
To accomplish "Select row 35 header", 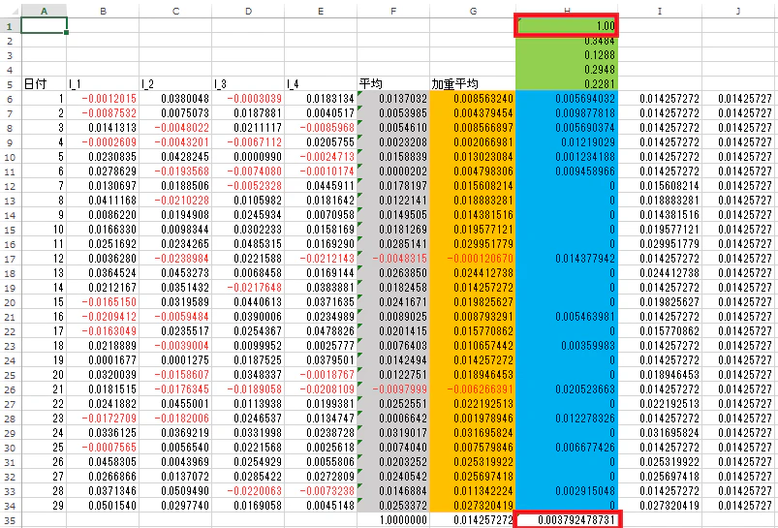I will point(11,520).
